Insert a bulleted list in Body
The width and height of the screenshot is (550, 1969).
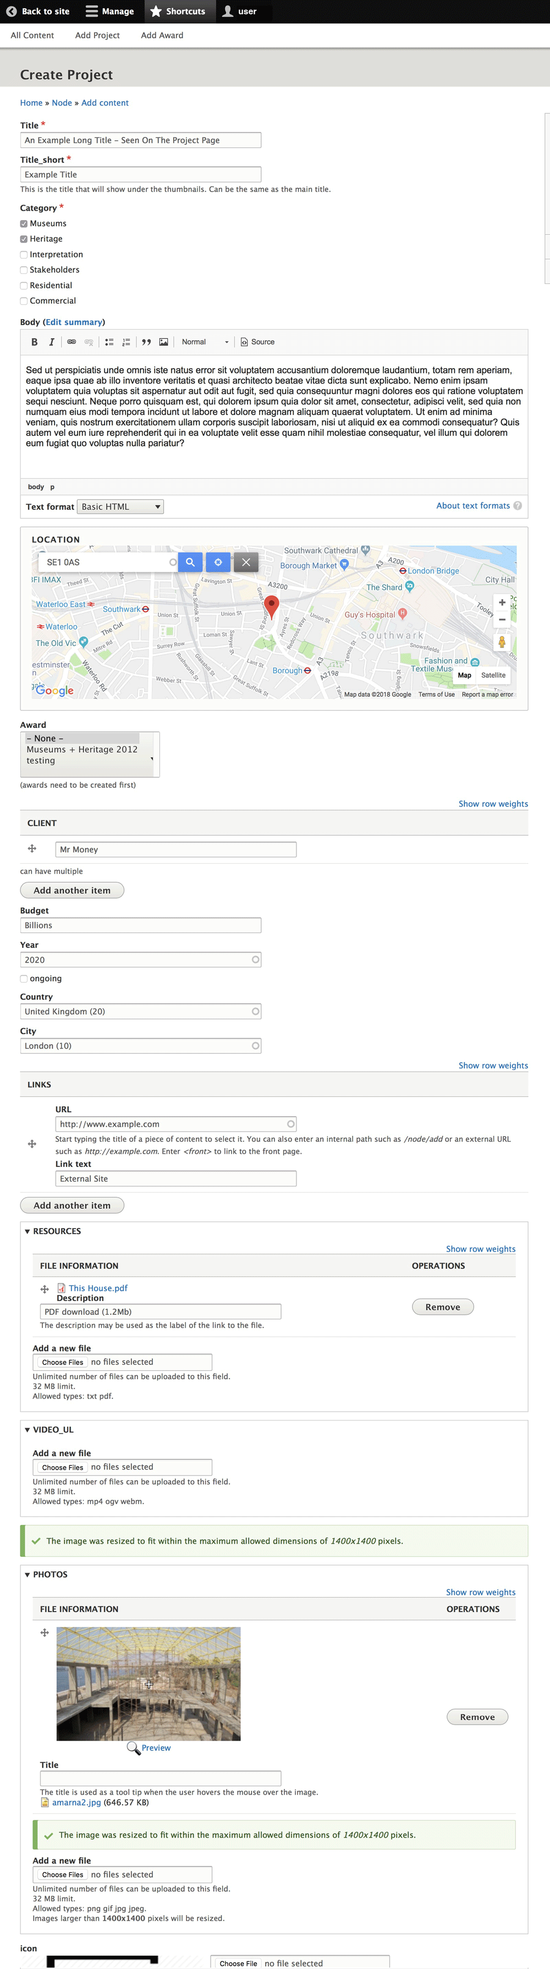point(109,342)
